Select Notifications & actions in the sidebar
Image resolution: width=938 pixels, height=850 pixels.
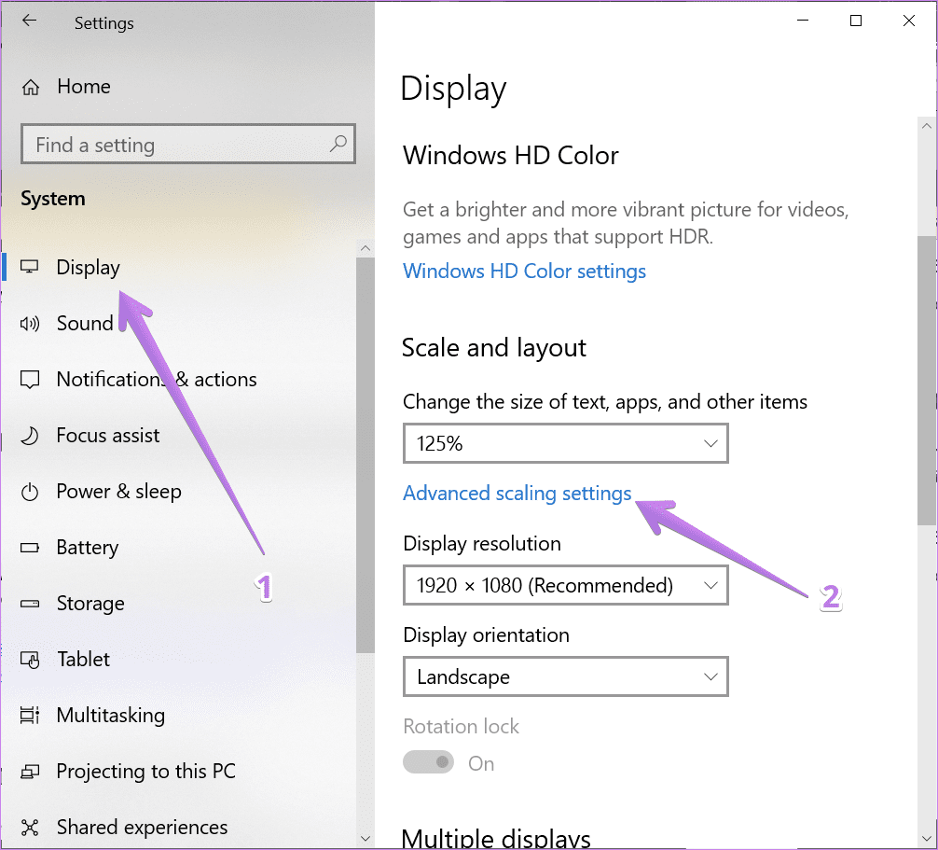pos(157,380)
